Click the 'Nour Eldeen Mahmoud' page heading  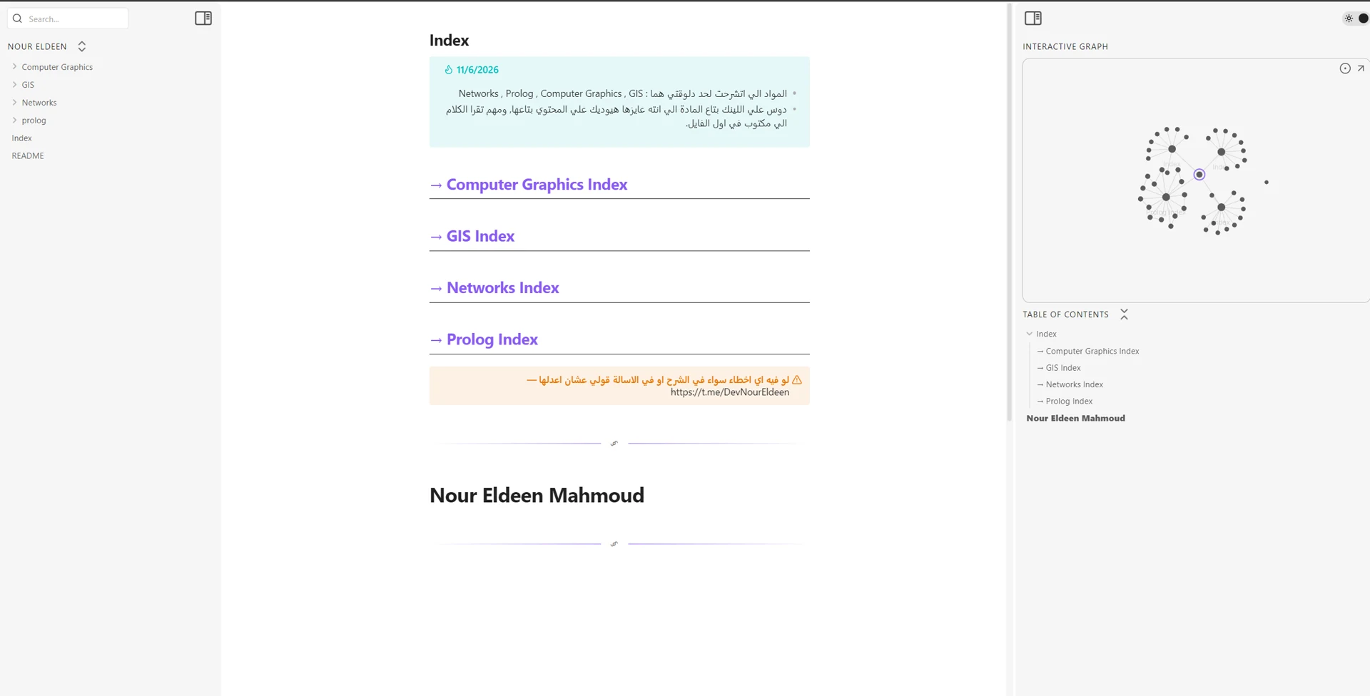537,496
